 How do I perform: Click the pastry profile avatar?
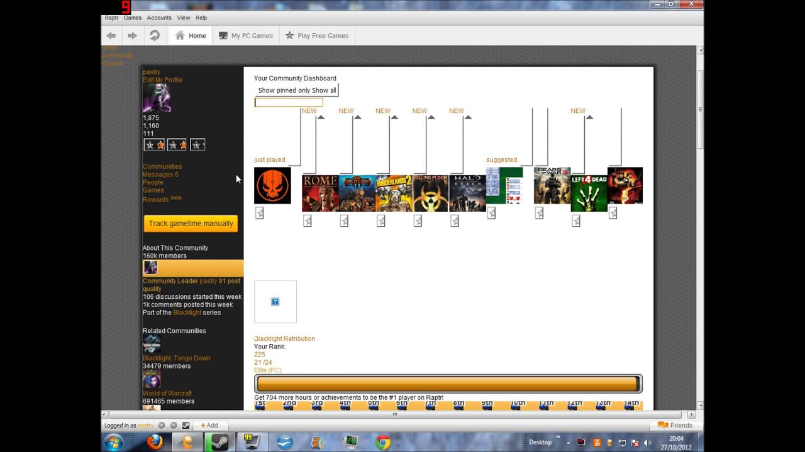(157, 99)
